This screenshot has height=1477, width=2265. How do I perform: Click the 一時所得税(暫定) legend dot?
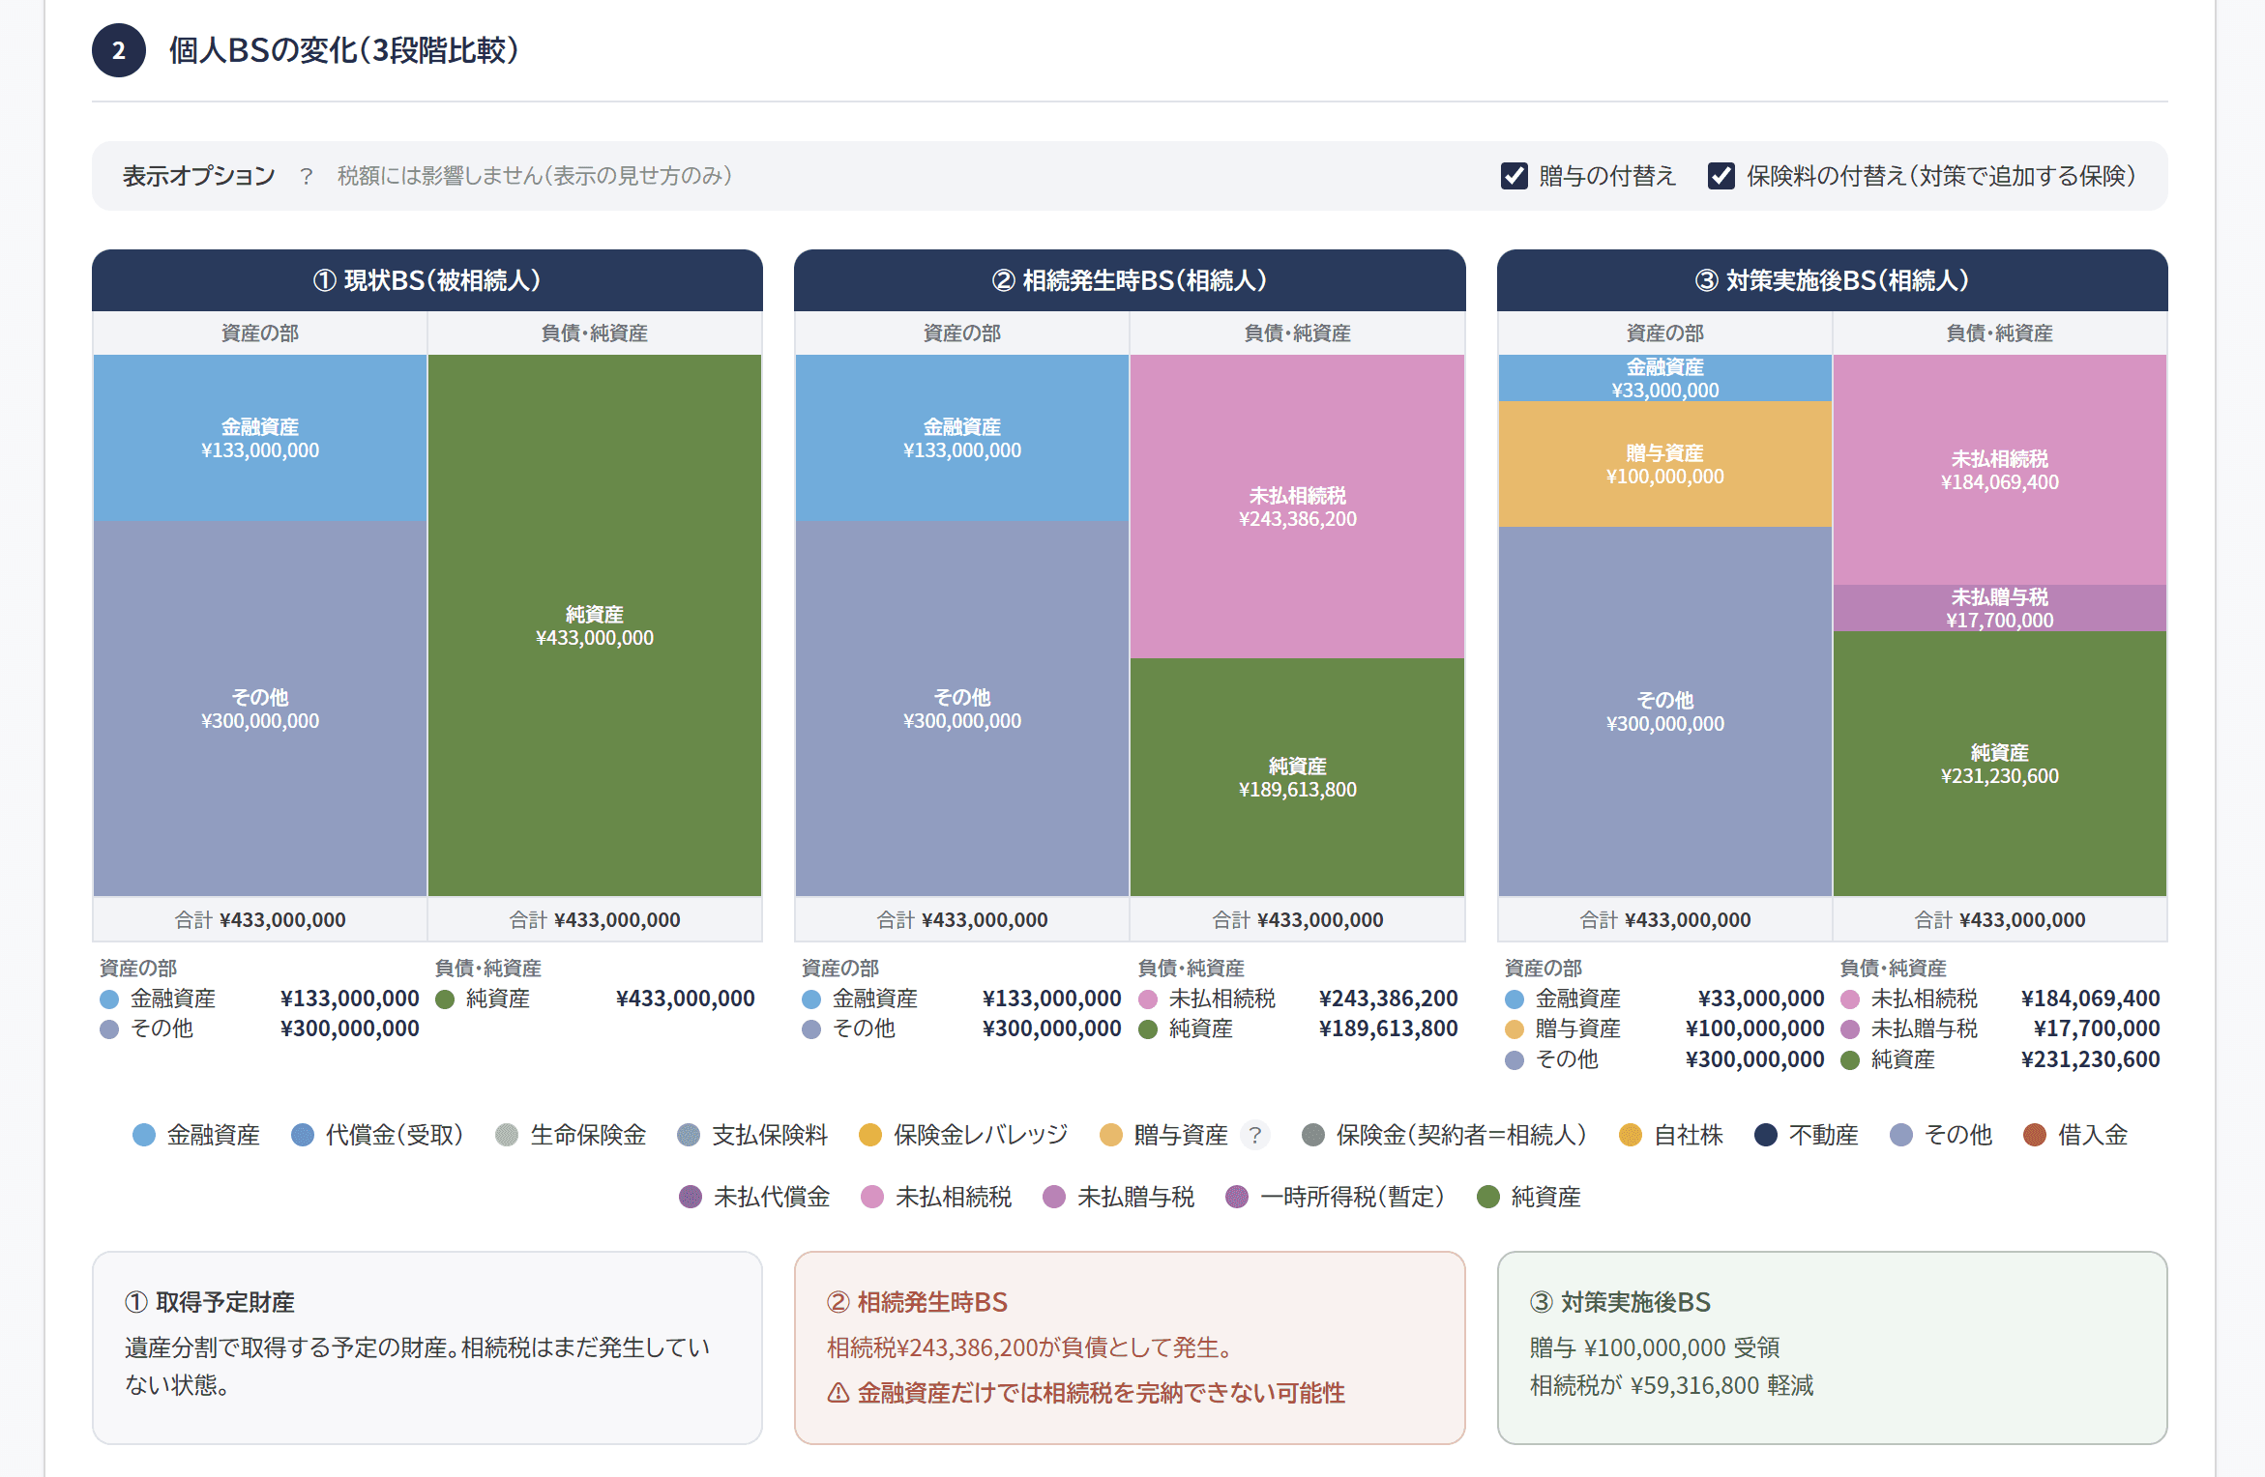(x=1237, y=1197)
